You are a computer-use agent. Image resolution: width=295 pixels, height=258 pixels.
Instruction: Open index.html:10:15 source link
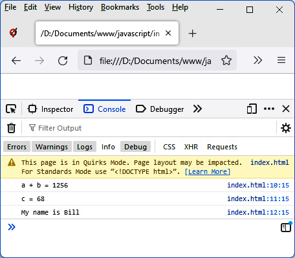(258, 185)
